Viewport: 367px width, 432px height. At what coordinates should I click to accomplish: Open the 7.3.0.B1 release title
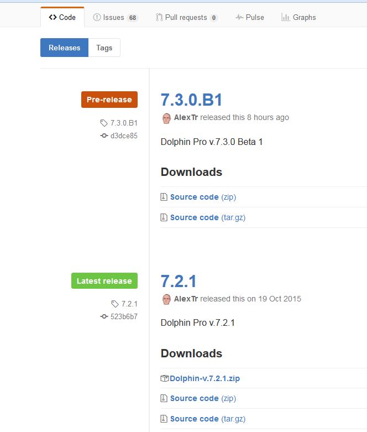(x=191, y=100)
